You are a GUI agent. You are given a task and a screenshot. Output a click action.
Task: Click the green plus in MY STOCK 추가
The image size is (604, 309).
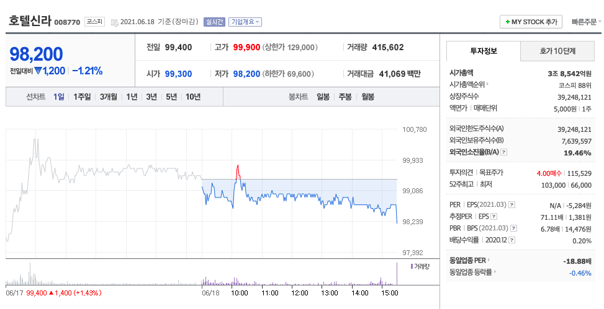coord(508,22)
